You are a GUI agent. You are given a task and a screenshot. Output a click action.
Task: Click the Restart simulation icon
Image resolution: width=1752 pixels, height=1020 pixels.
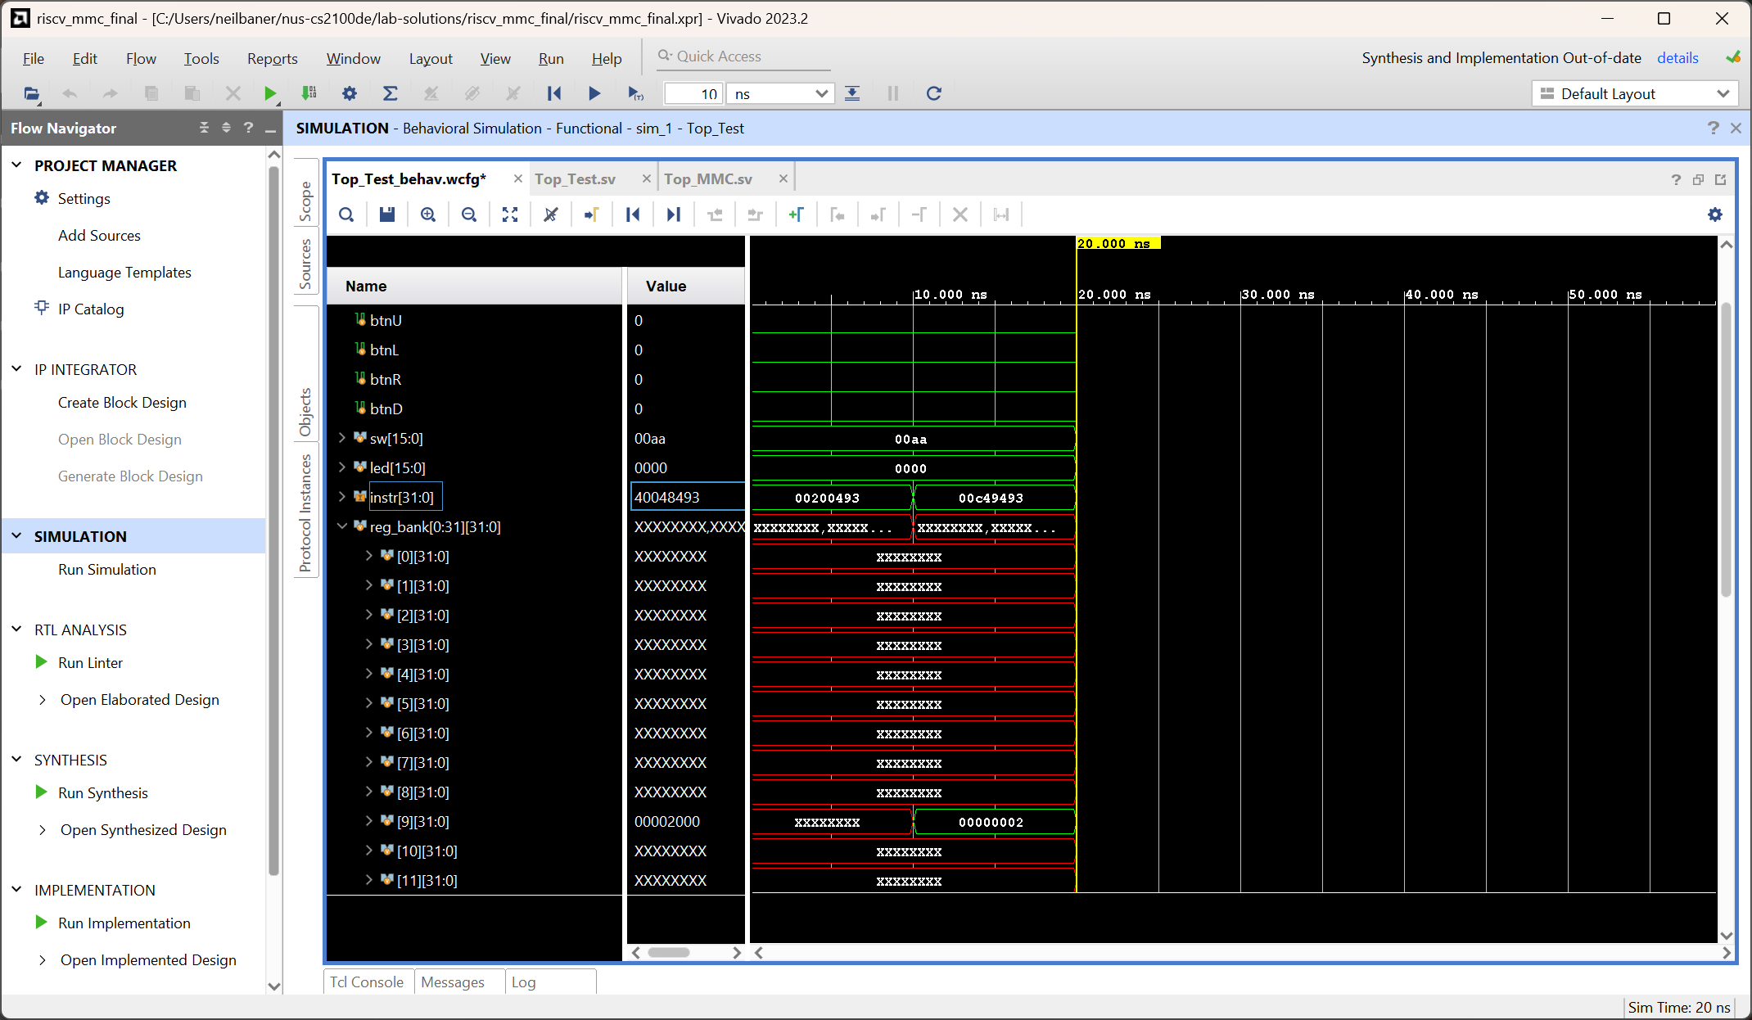(554, 93)
